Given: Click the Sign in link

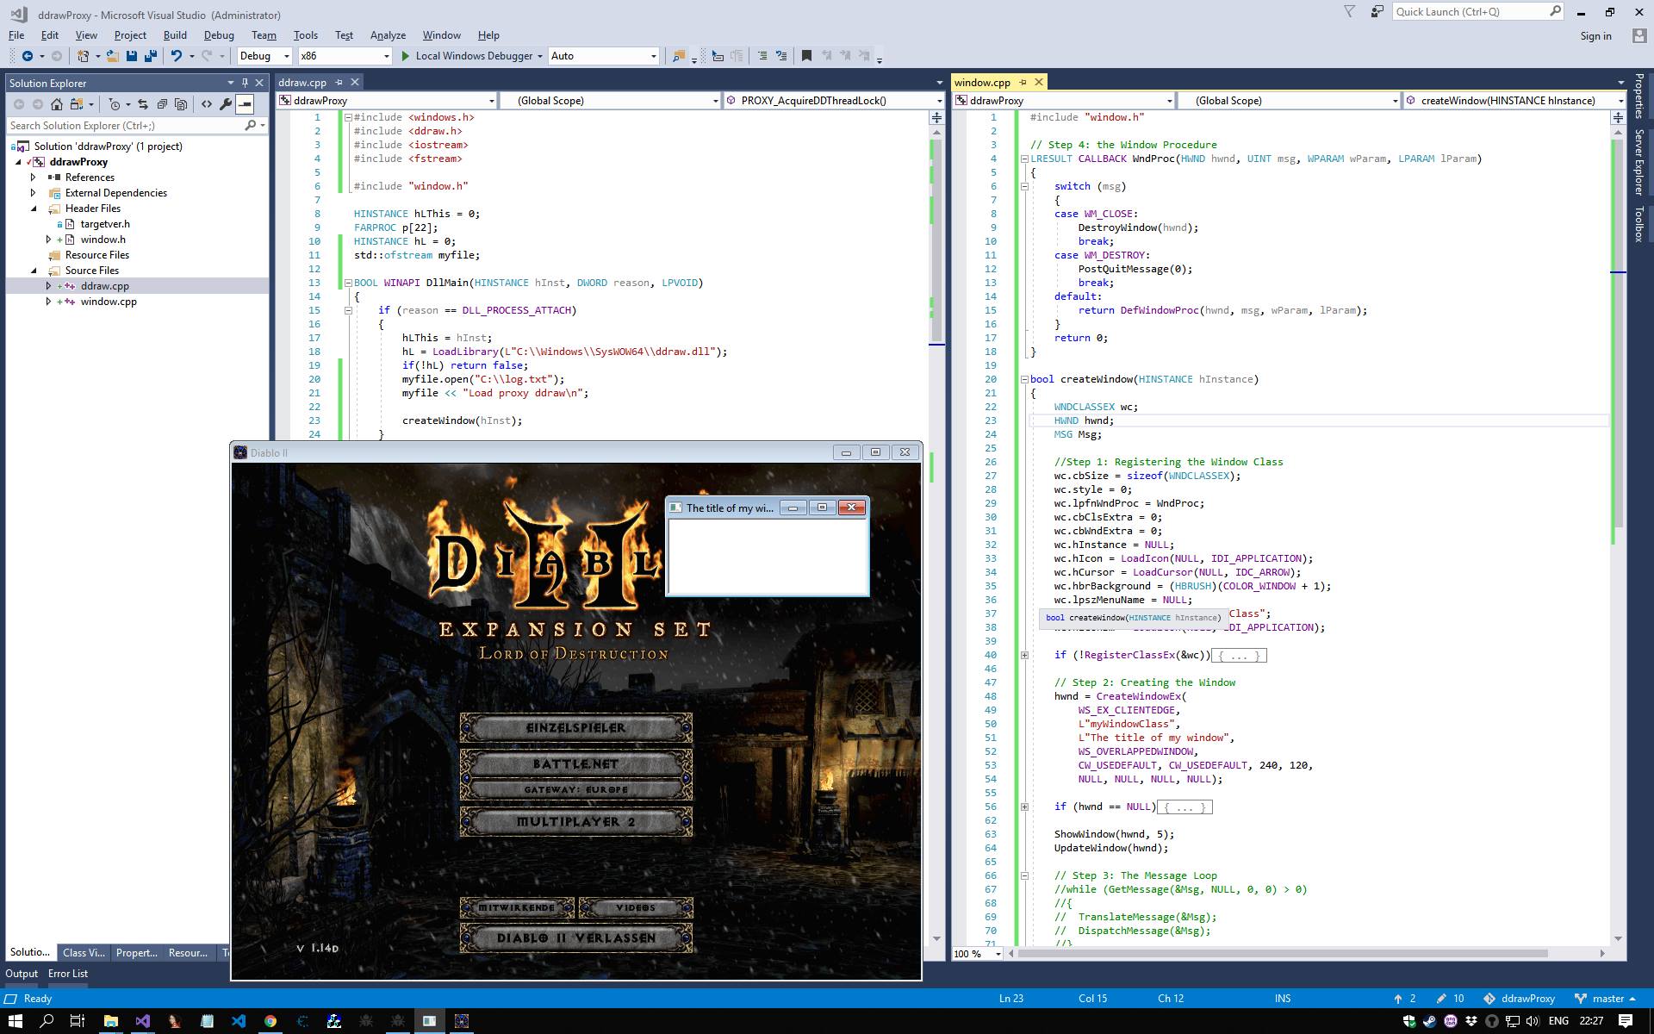Looking at the screenshot, I should pos(1595,35).
